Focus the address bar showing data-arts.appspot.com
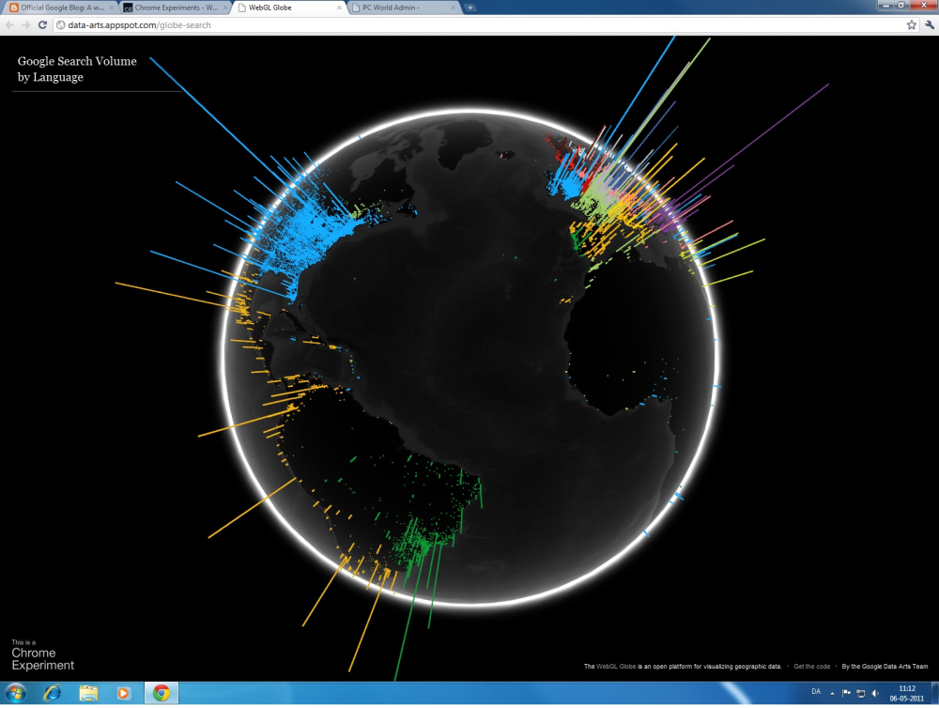The height and width of the screenshot is (708, 939). (x=479, y=25)
